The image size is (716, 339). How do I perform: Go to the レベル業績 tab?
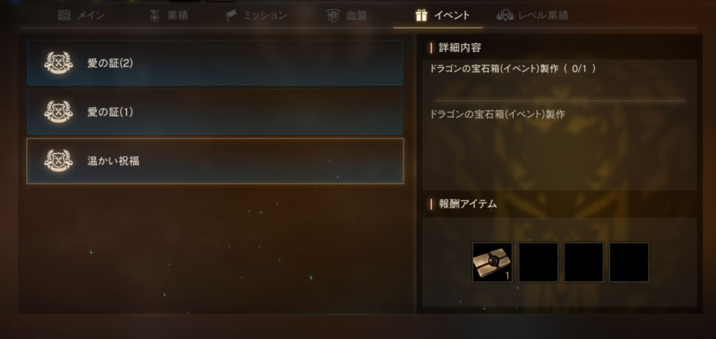533,16
